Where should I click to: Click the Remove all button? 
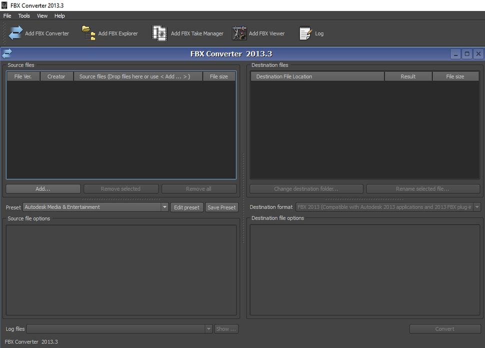click(x=199, y=188)
